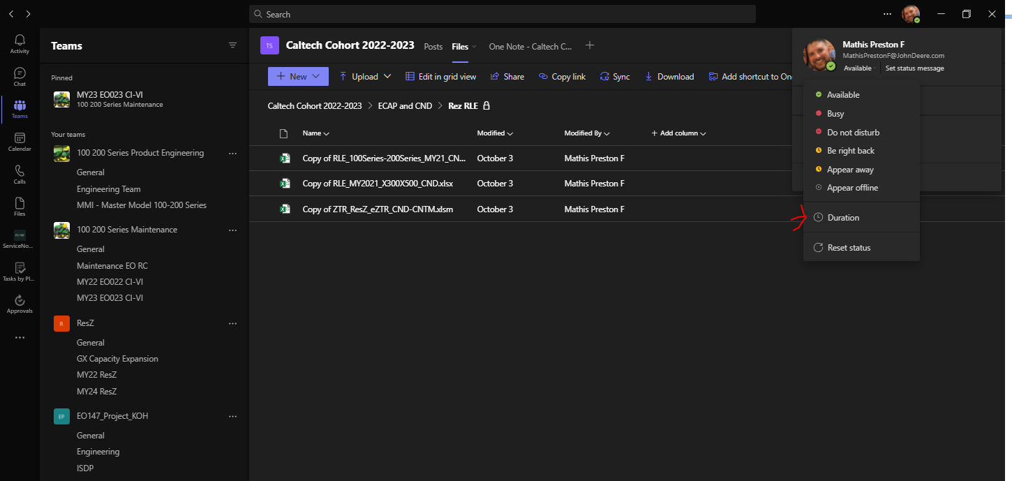Click the Download toolbar button
The height and width of the screenshot is (481, 1012).
669,77
